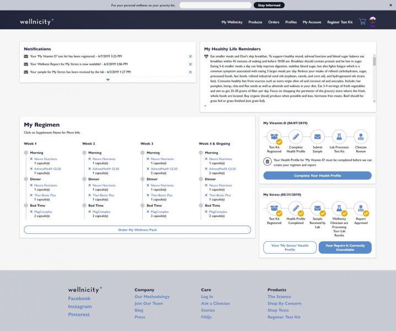Click envelope icon of Wellness Report notification
This screenshot has height=331, width=396.
click(x=26, y=64)
